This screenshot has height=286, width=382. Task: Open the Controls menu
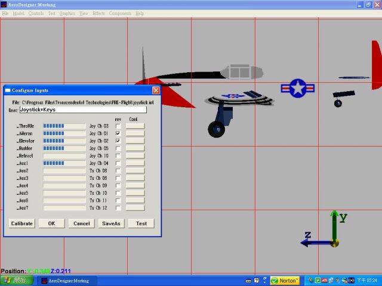click(36, 13)
